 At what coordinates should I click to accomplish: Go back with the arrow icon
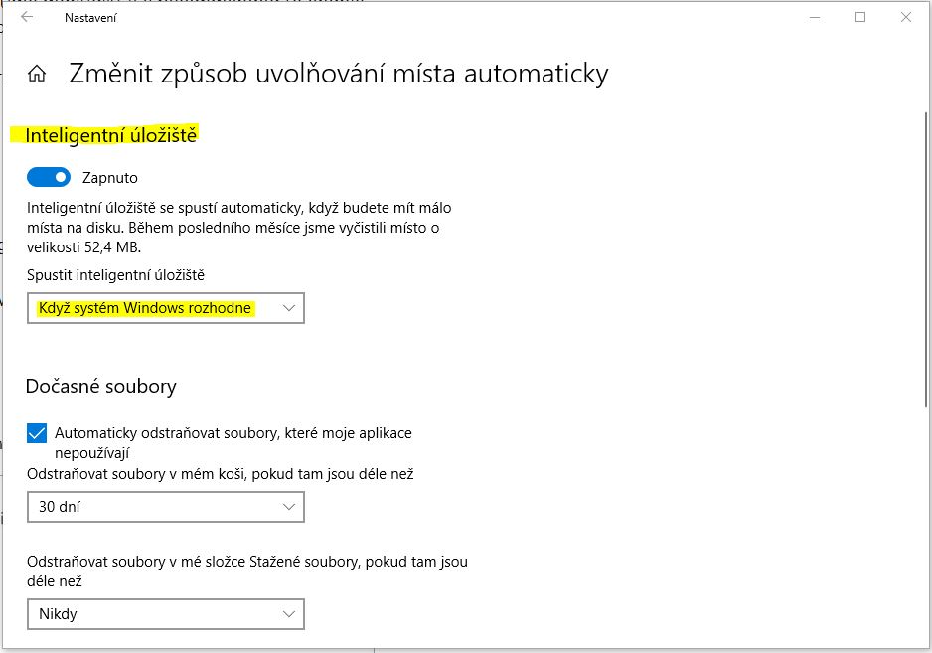point(27,17)
